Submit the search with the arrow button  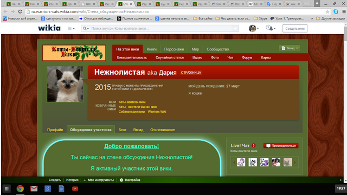point(235,29)
